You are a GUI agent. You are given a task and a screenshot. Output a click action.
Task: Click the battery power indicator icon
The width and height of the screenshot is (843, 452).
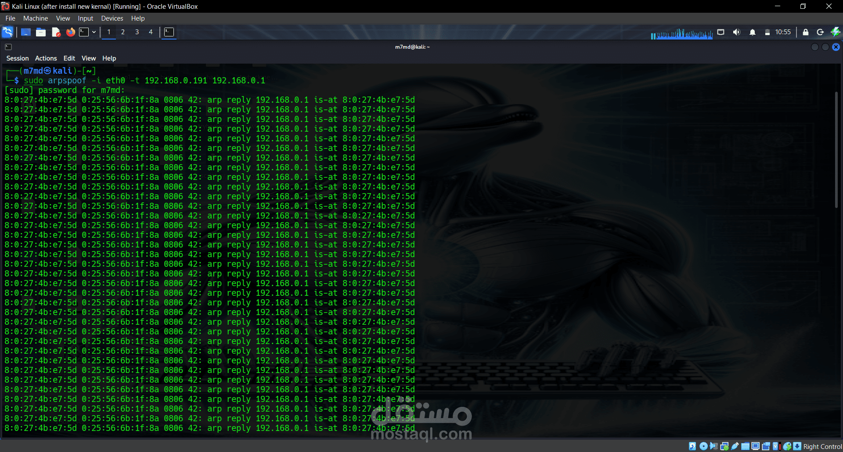point(767,32)
